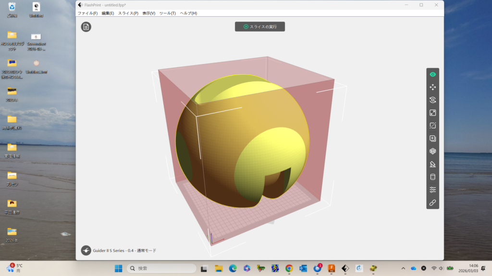Click the duplicate model (plus) icon
The height and width of the screenshot is (276, 492).
pos(432,138)
